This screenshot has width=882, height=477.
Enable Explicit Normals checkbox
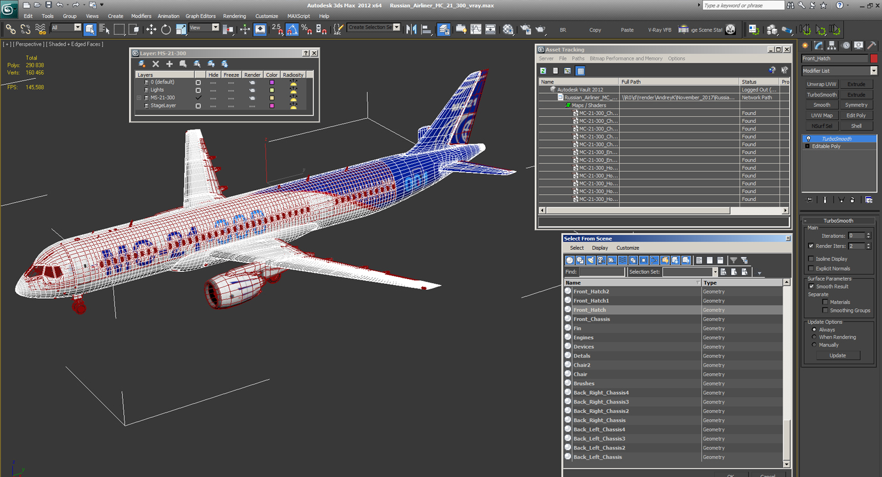811,268
